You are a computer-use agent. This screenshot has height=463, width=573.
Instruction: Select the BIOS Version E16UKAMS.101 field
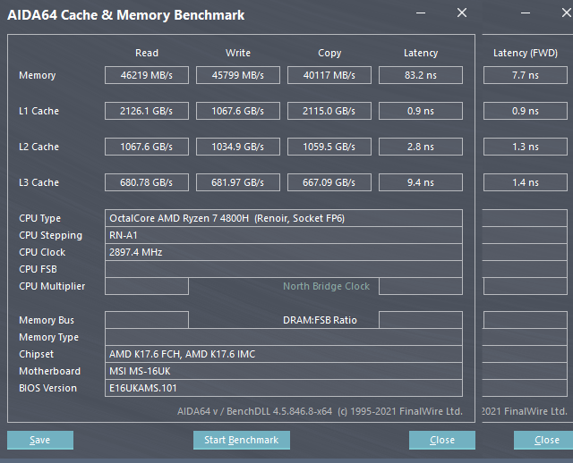[284, 388]
